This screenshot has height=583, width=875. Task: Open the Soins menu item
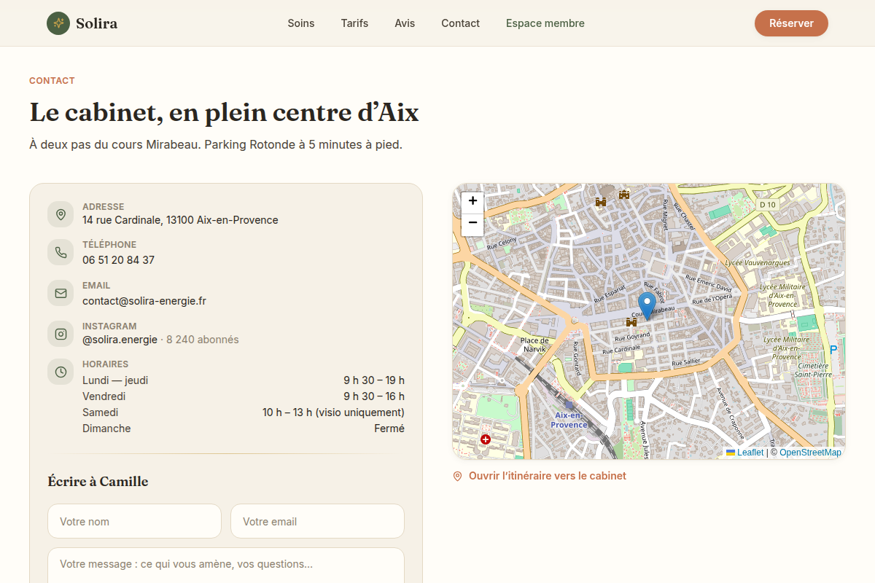pos(301,23)
